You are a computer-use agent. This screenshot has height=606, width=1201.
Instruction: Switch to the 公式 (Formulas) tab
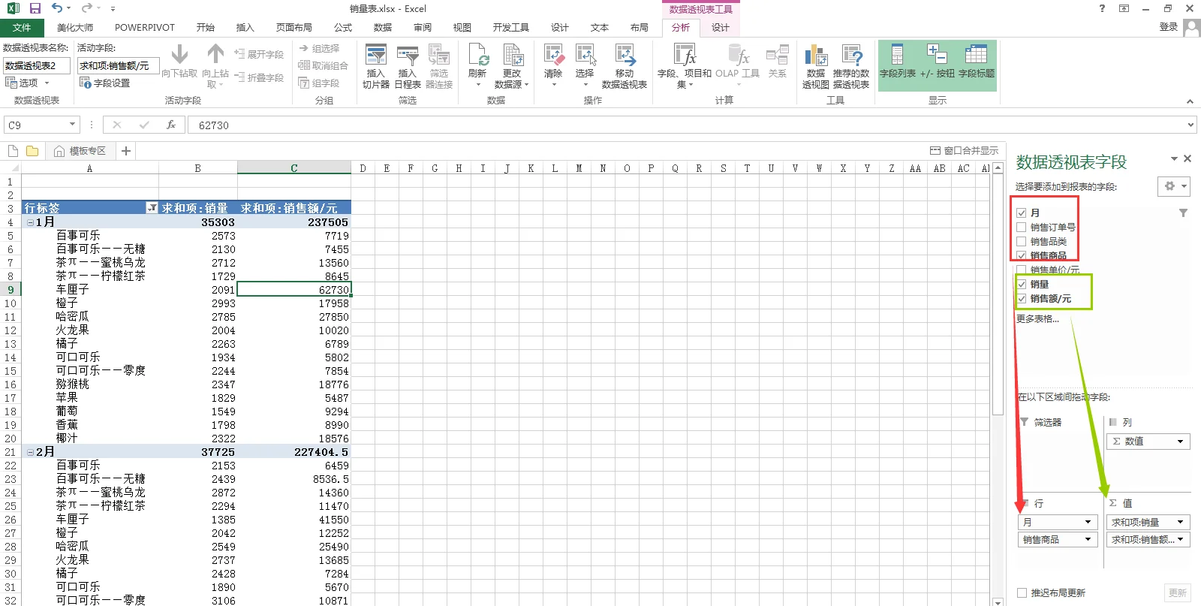(343, 28)
